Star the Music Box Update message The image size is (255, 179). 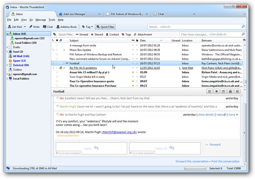click(57, 50)
